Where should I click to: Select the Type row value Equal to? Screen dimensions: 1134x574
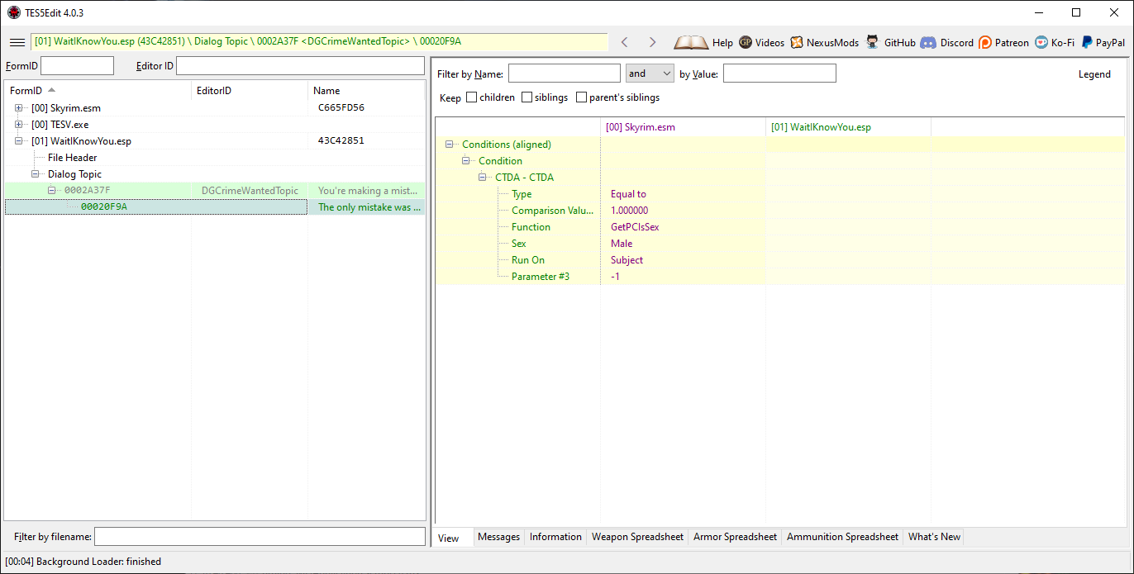point(683,194)
